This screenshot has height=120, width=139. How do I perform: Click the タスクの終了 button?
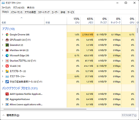click(129, 115)
